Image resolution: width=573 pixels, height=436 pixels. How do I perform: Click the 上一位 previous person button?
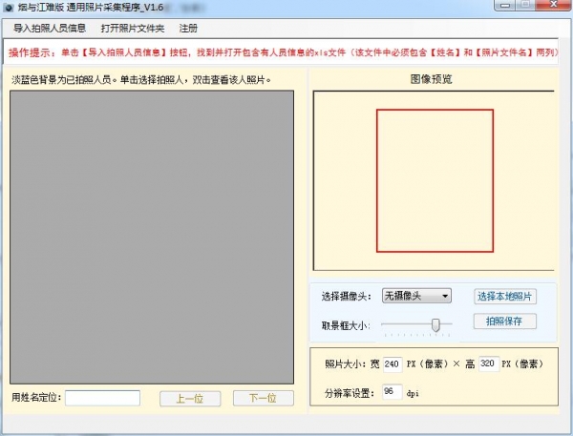point(190,398)
